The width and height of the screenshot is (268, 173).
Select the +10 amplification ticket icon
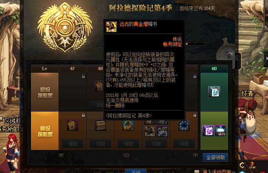[162, 132]
